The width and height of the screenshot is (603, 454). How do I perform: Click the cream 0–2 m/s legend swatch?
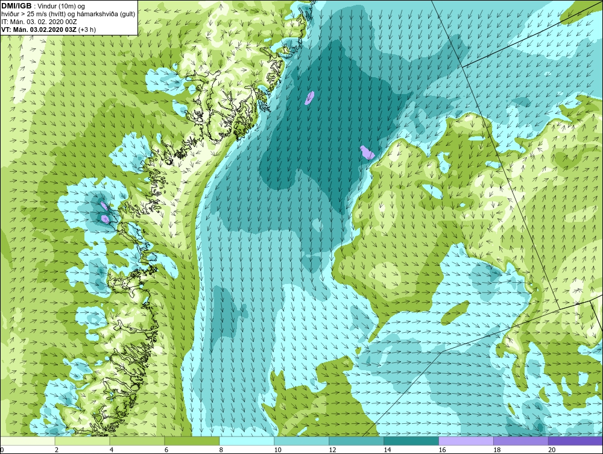(x=28, y=441)
